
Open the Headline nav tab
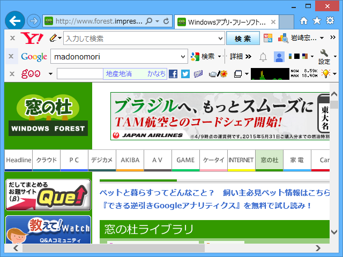[19, 160]
